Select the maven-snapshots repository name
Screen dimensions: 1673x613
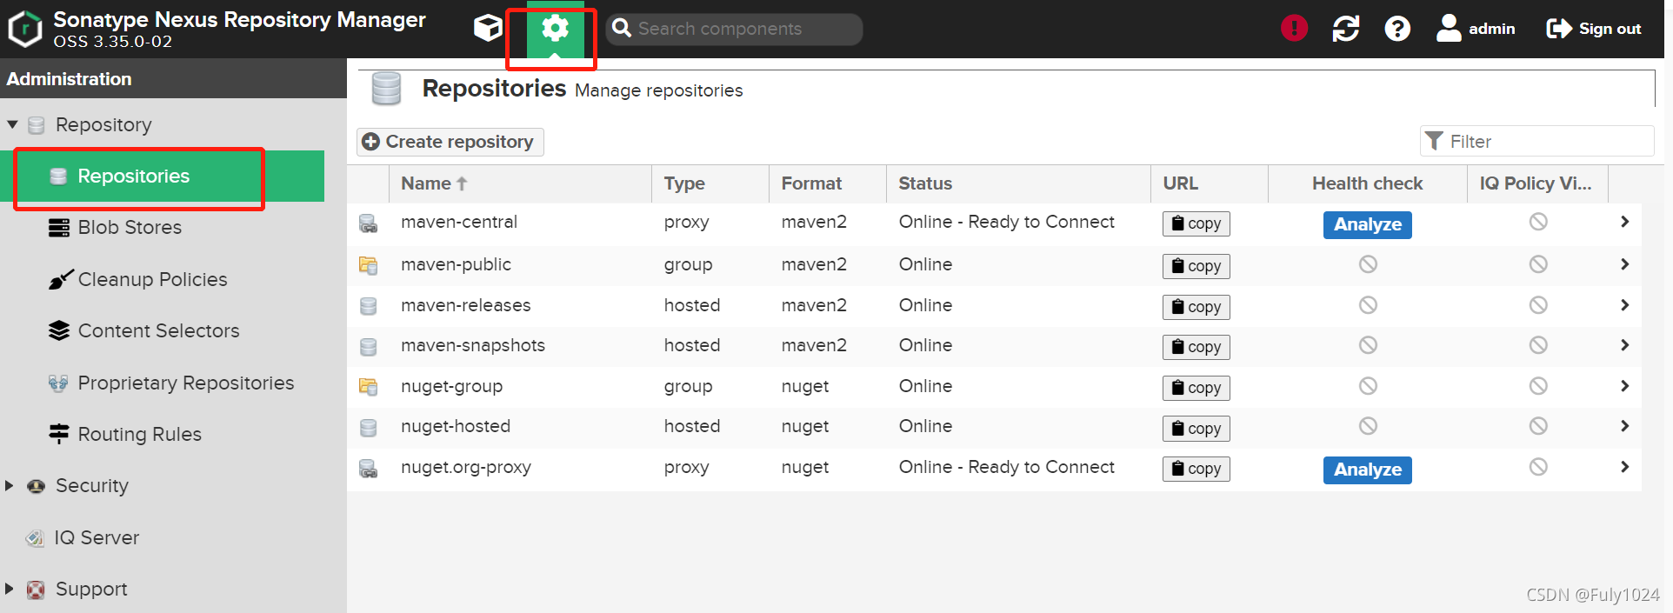(473, 345)
